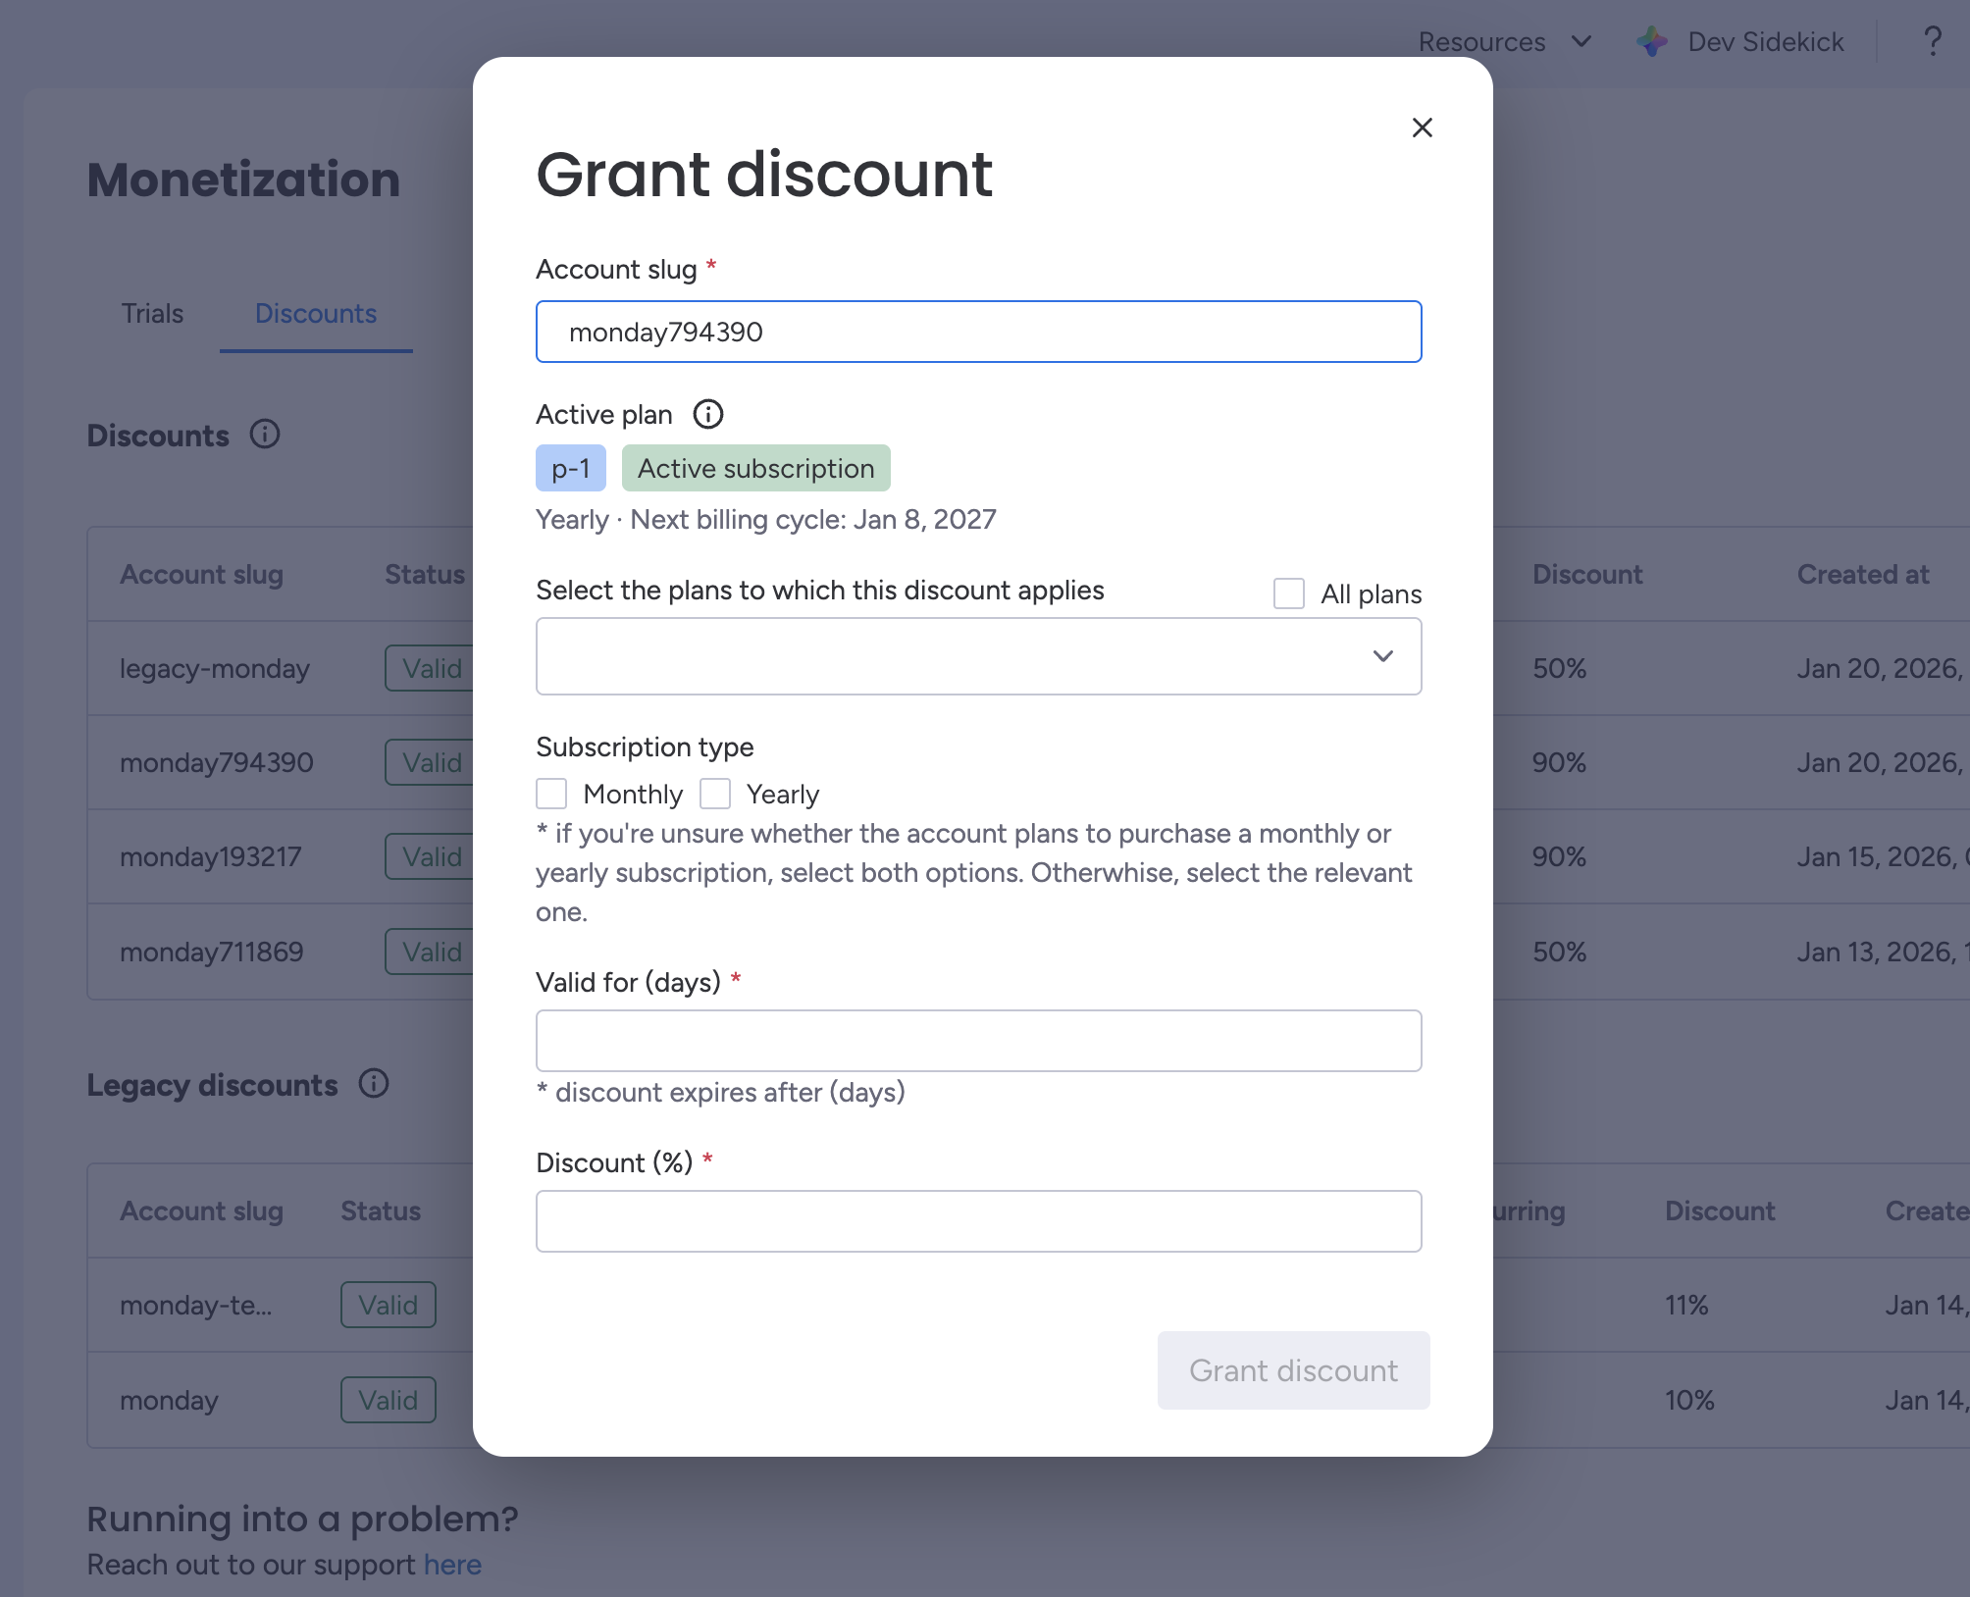Screen dimensions: 1970x1597
Task: Expand the truncated monday-te account slug
Action: (196, 1305)
